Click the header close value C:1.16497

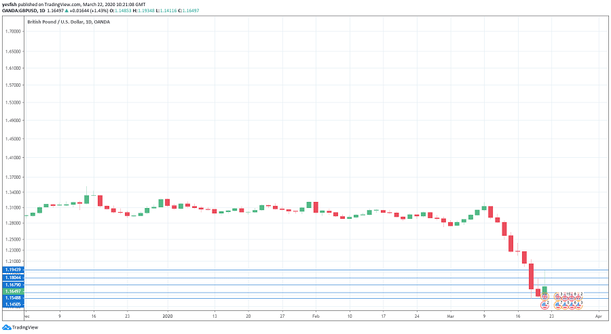click(x=189, y=10)
